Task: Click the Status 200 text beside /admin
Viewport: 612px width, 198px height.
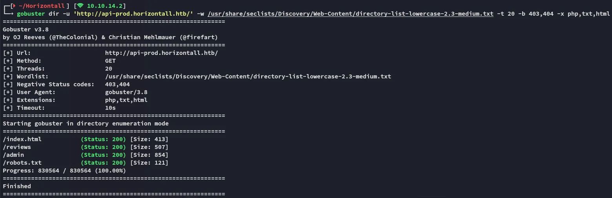Action: coord(103,155)
